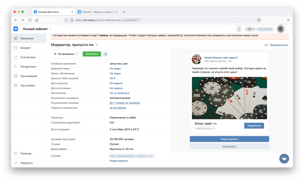The width and height of the screenshot is (304, 182).
Task: Click the Ретаргетинг arrow icon
Action: (16, 67)
